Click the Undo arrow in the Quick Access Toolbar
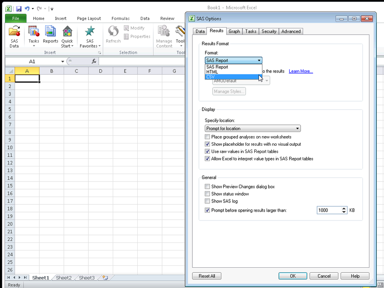 pos(27,8)
